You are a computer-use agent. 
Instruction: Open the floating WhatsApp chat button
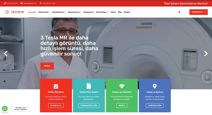point(5,109)
